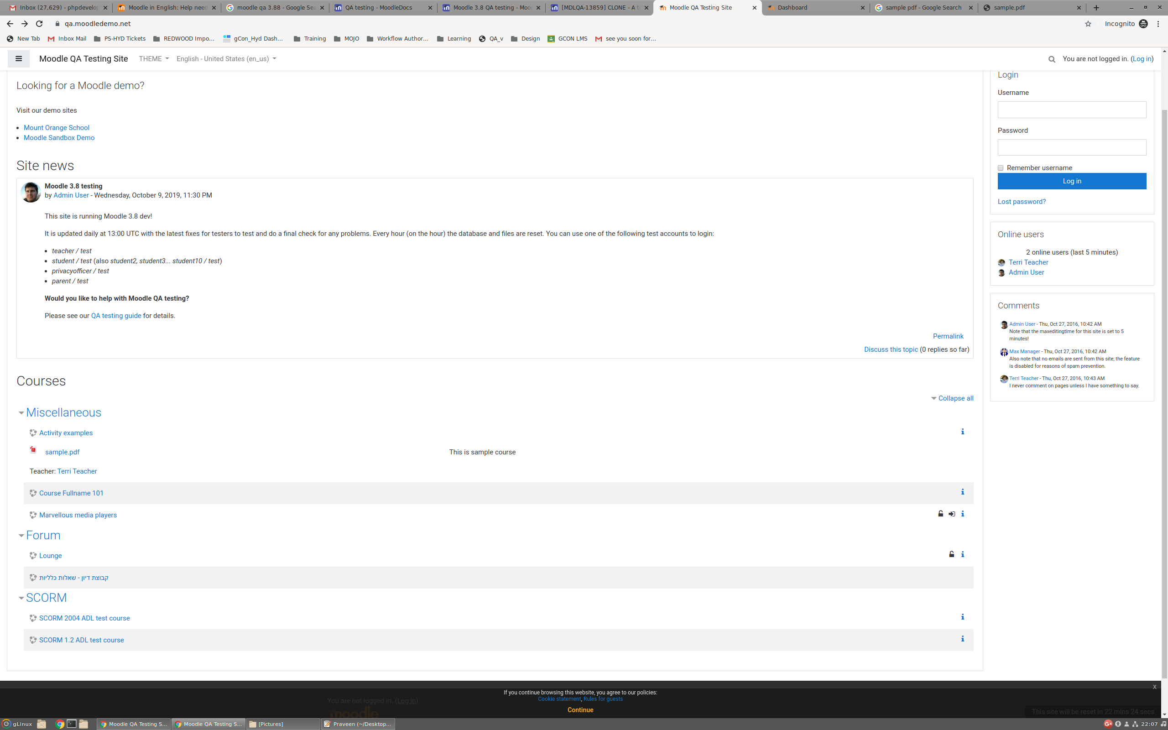Open the GCON LMS bookmark
The height and width of the screenshot is (730, 1168).
(x=567, y=39)
